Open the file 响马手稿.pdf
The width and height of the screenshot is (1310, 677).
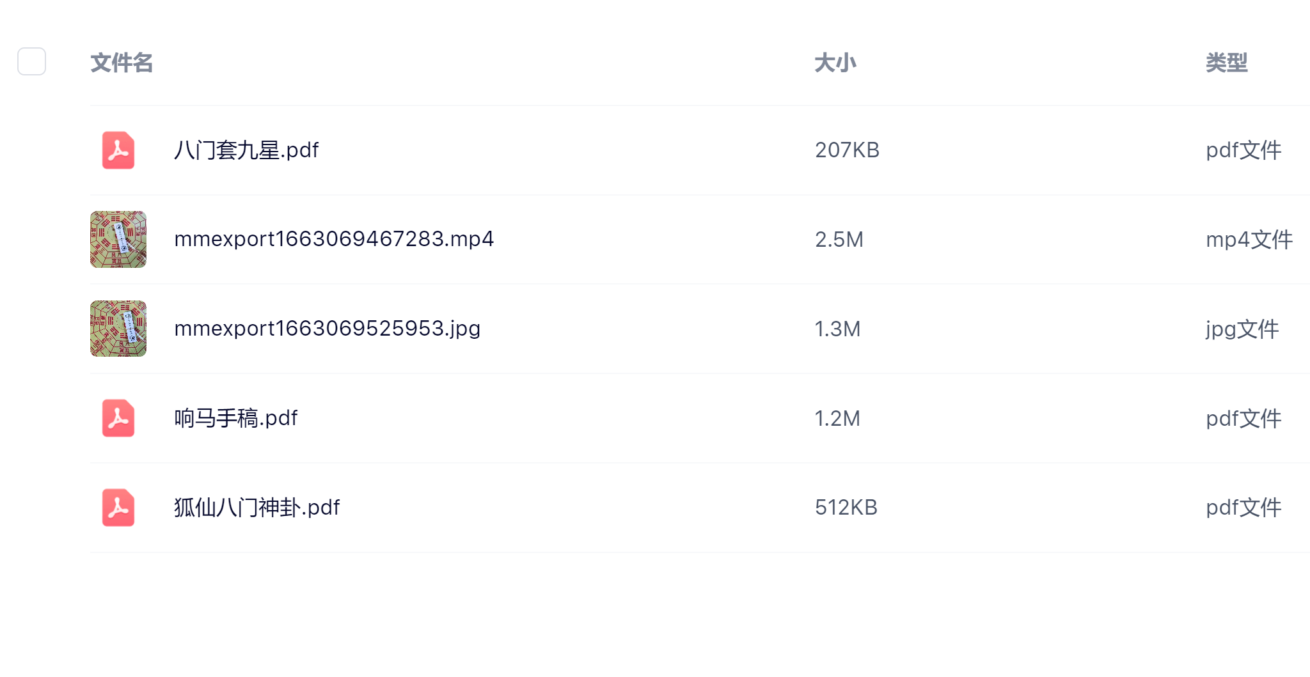coord(235,418)
